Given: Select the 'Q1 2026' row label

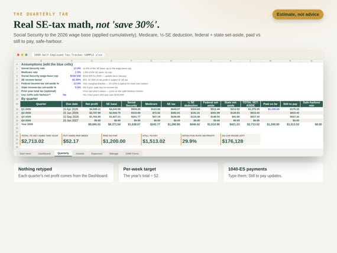Looking at the screenshot, I should pos(26,109).
